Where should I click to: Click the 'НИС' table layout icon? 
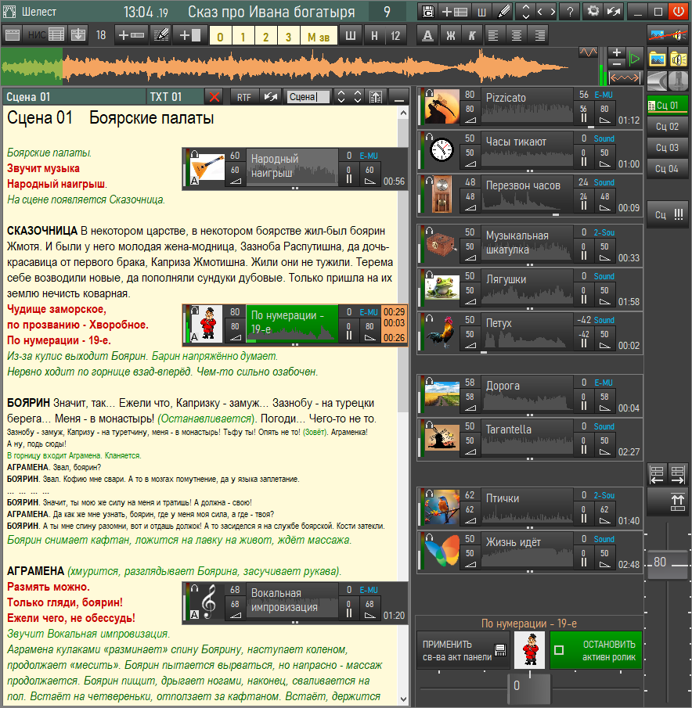coord(46,34)
